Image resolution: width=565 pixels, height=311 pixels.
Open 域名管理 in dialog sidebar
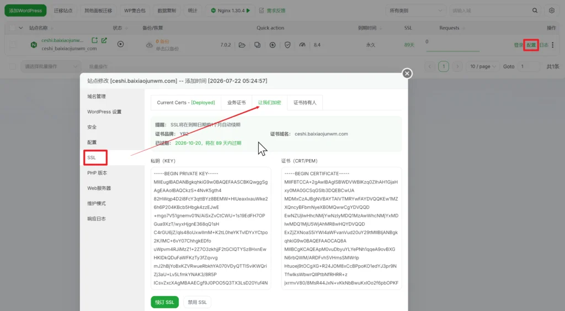pos(96,96)
